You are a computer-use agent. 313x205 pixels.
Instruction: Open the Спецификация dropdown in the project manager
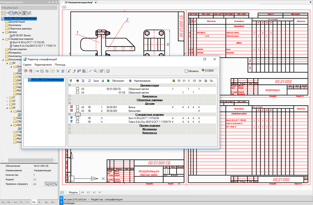55,7
